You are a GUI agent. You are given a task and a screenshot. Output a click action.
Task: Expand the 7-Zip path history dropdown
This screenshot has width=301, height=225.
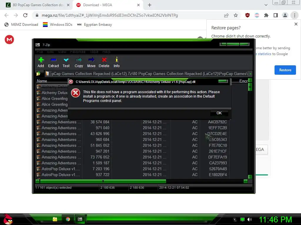(x=250, y=74)
